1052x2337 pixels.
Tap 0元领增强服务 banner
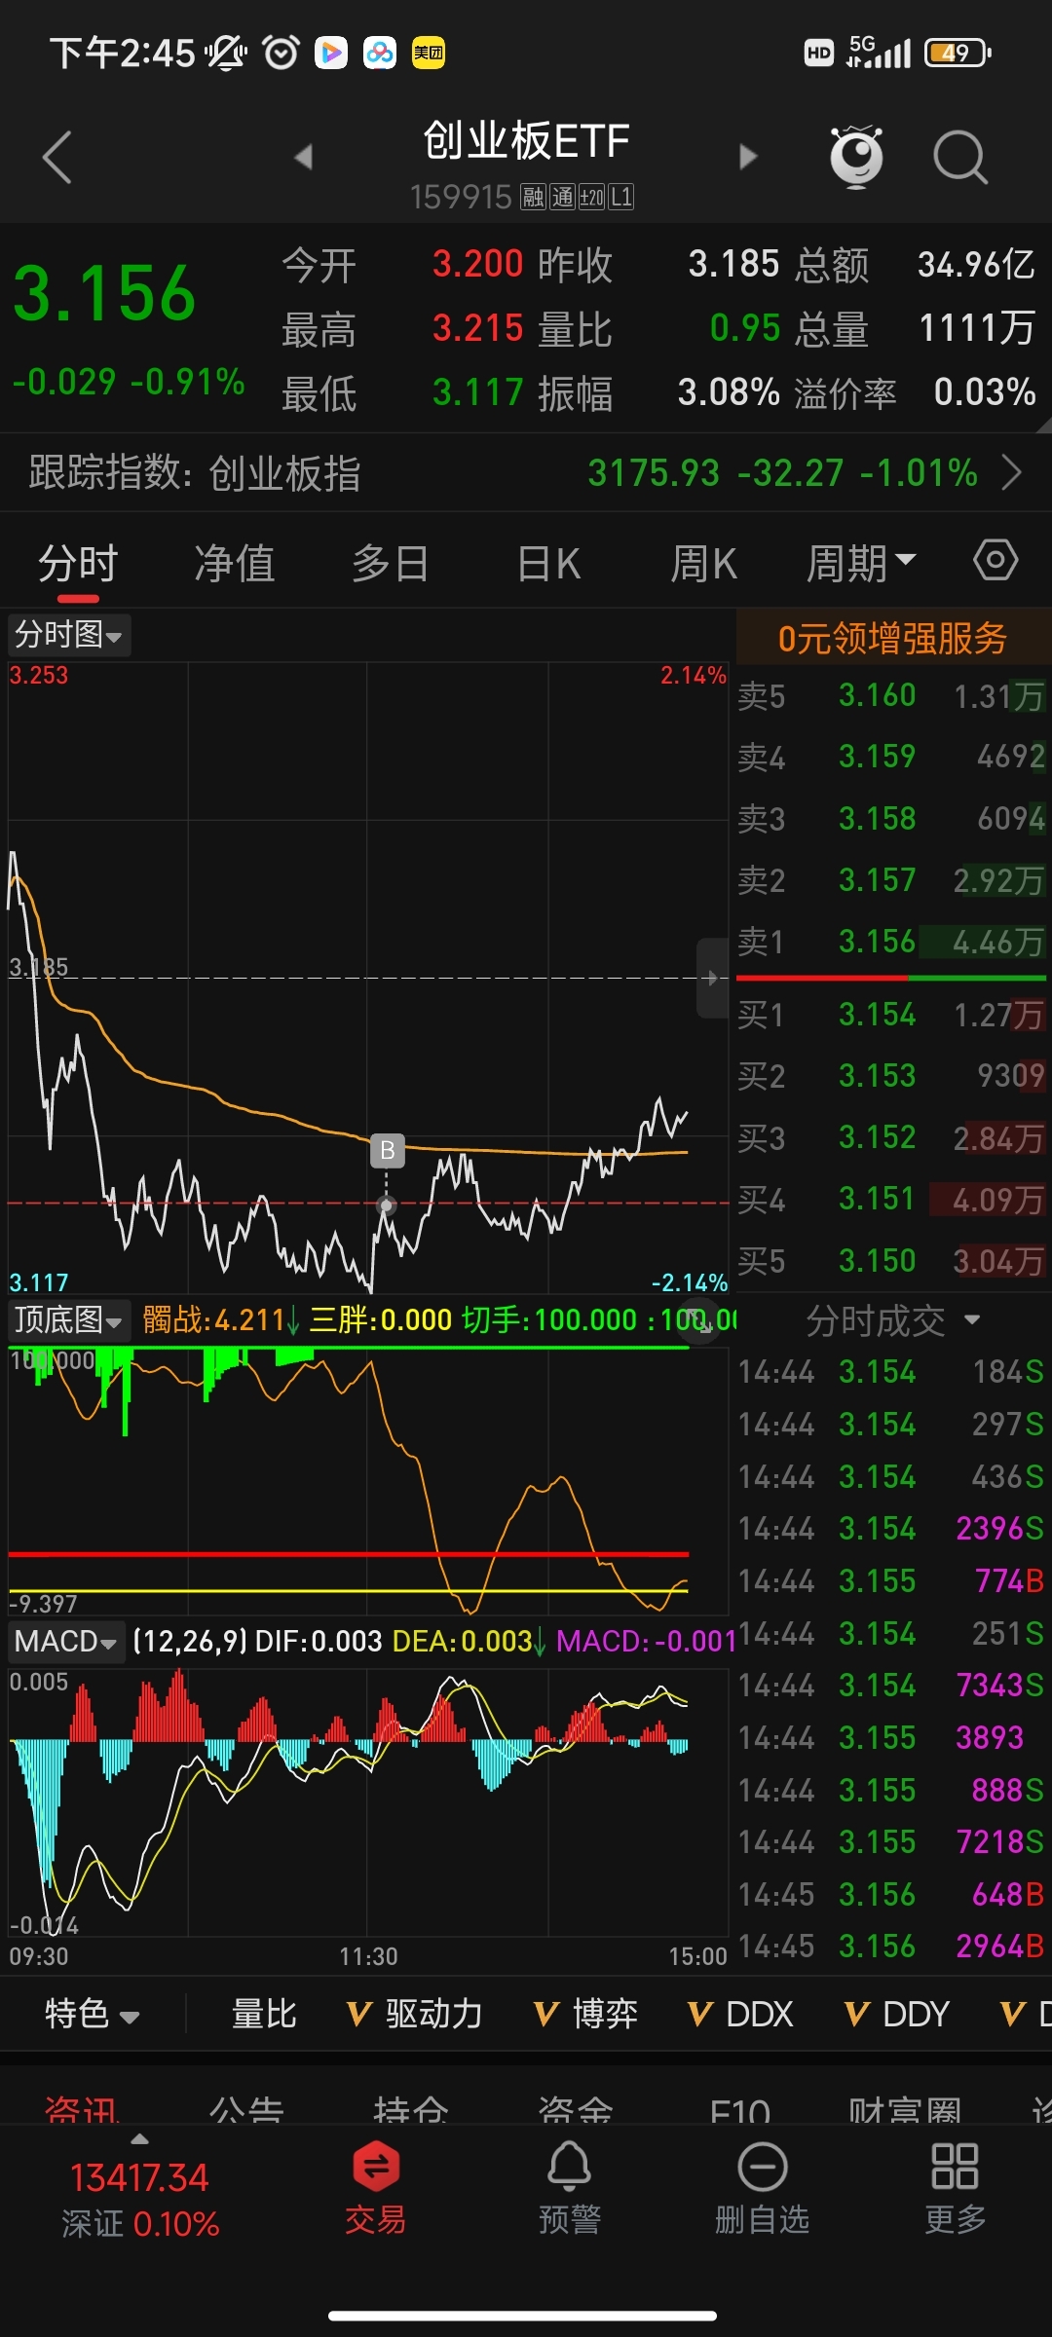(893, 639)
